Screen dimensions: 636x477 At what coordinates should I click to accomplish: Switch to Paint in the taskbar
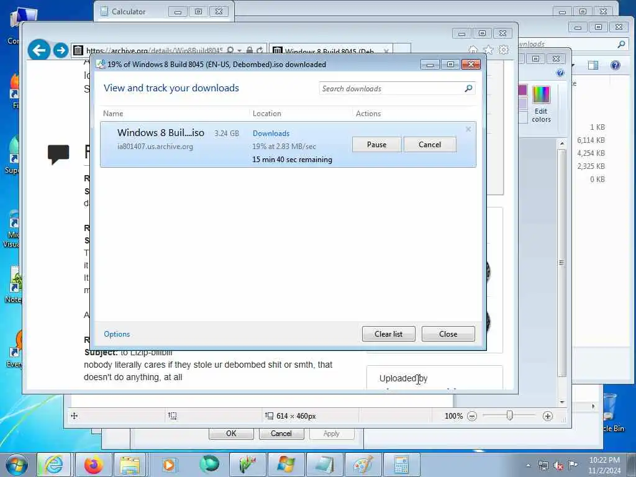363,465
